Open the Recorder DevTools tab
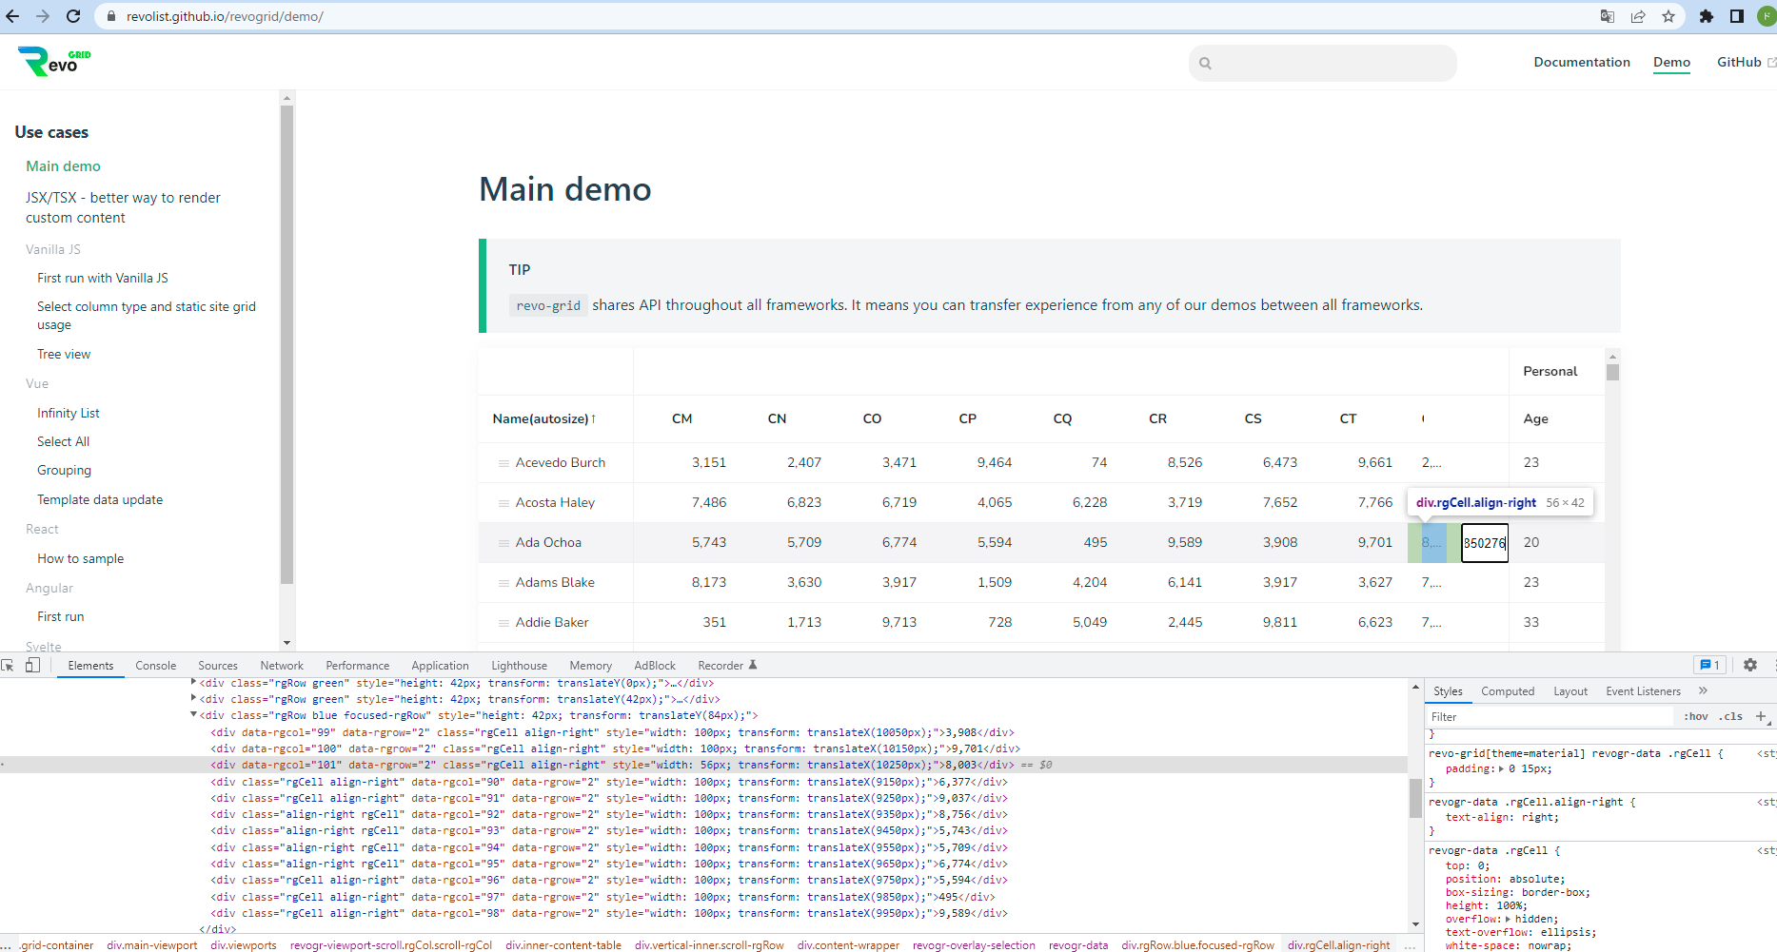 click(727, 666)
